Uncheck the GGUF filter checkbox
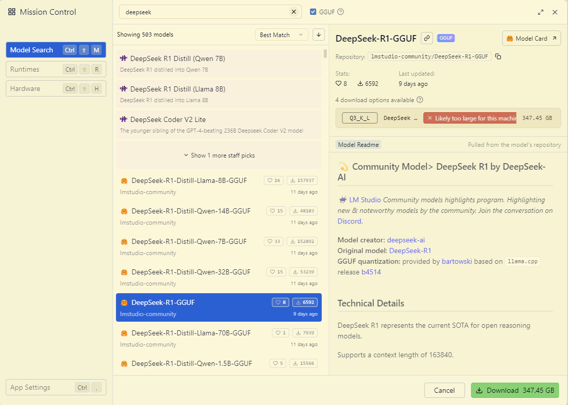The width and height of the screenshot is (568, 405). (313, 12)
